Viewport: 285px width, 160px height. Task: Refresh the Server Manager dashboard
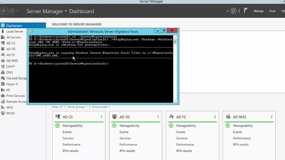233,11
